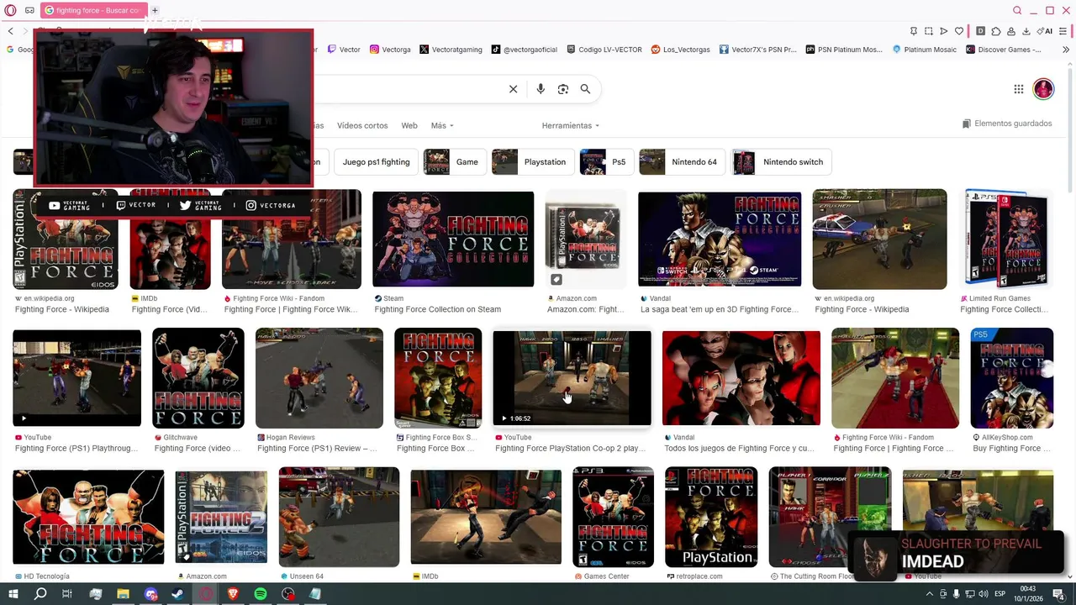
Task: Open the Vectoratgaming X bookmark
Action: [451, 50]
